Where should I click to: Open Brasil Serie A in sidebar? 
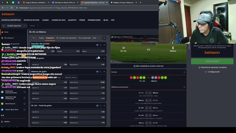(x=10, y=104)
